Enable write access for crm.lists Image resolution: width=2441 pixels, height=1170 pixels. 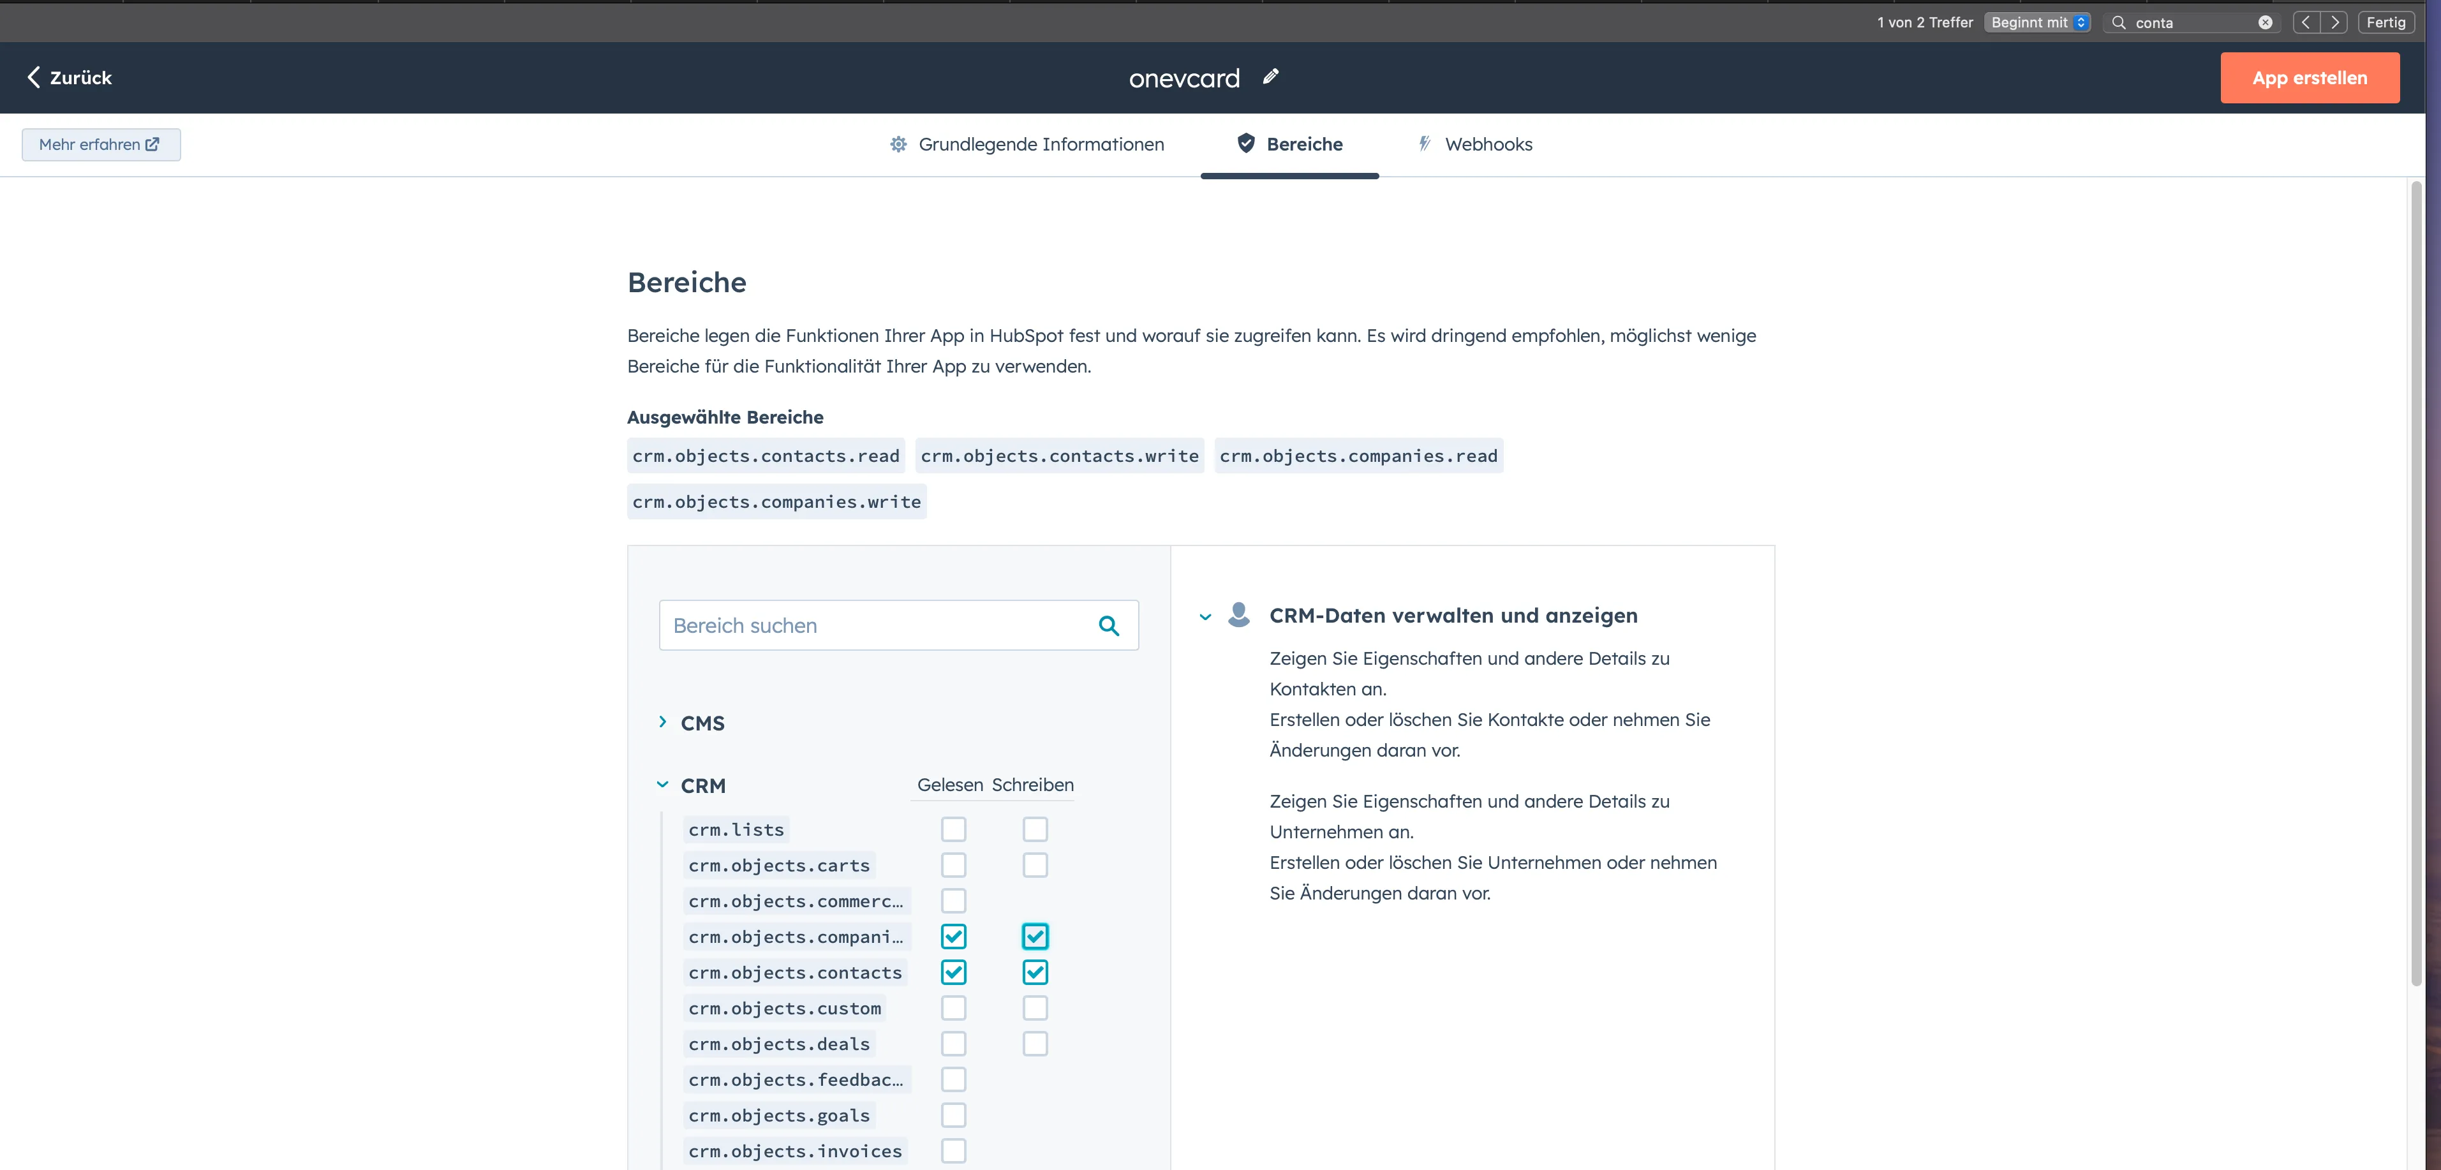pyautogui.click(x=1035, y=829)
